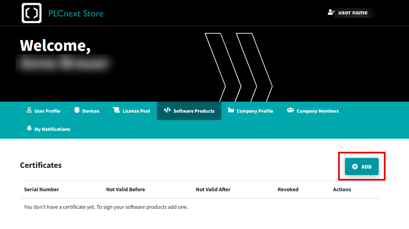The image size is (409, 229).
Task: Switch to the Devices tab
Action: [x=87, y=111]
